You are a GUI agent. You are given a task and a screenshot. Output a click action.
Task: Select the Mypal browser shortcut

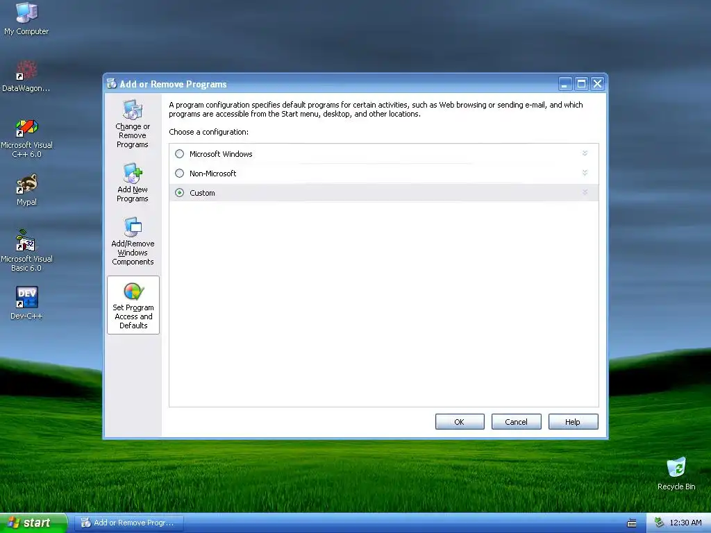pos(26,190)
